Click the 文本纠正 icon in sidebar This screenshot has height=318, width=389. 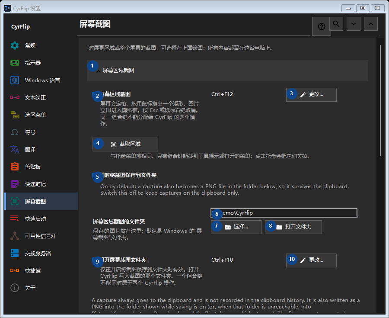(15, 97)
